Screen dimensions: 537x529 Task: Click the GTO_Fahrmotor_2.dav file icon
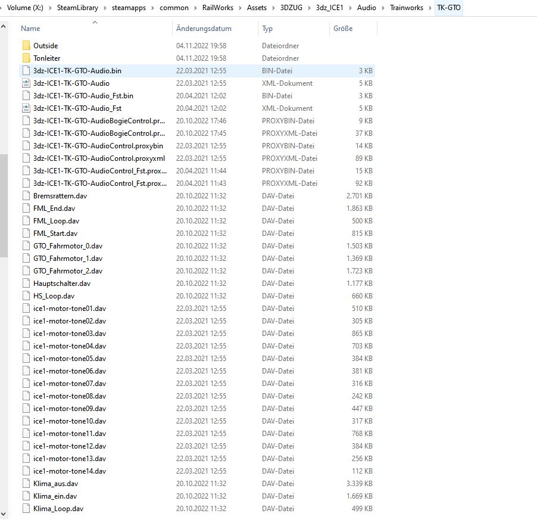coord(26,271)
